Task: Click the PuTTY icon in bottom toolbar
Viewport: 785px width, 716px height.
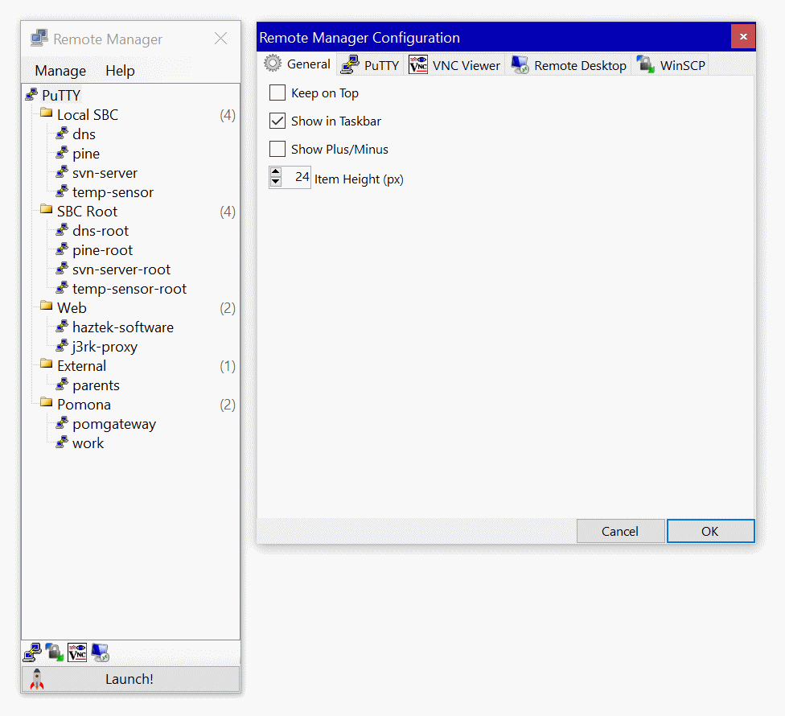Action: [32, 652]
